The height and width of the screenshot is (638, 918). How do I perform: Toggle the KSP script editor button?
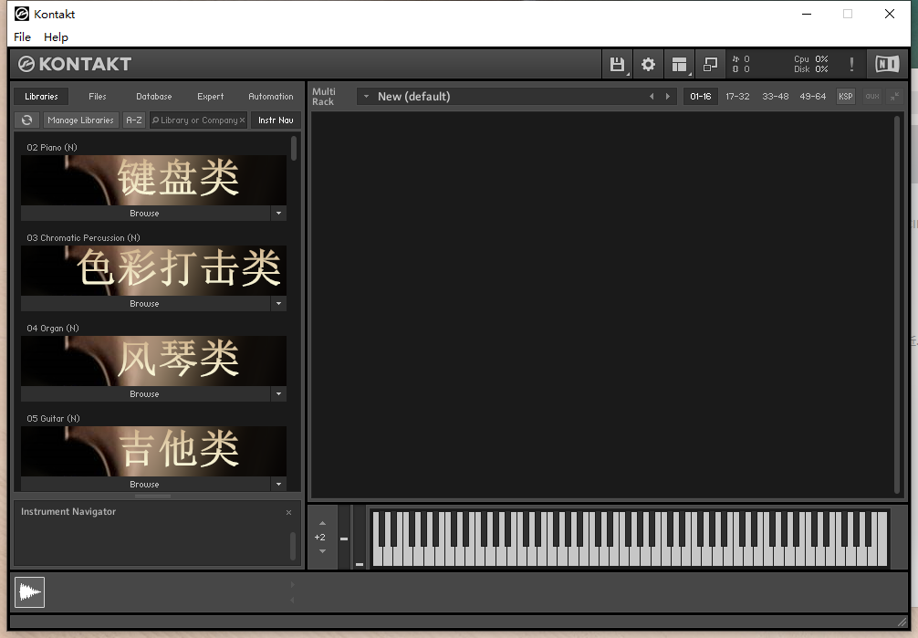click(845, 97)
